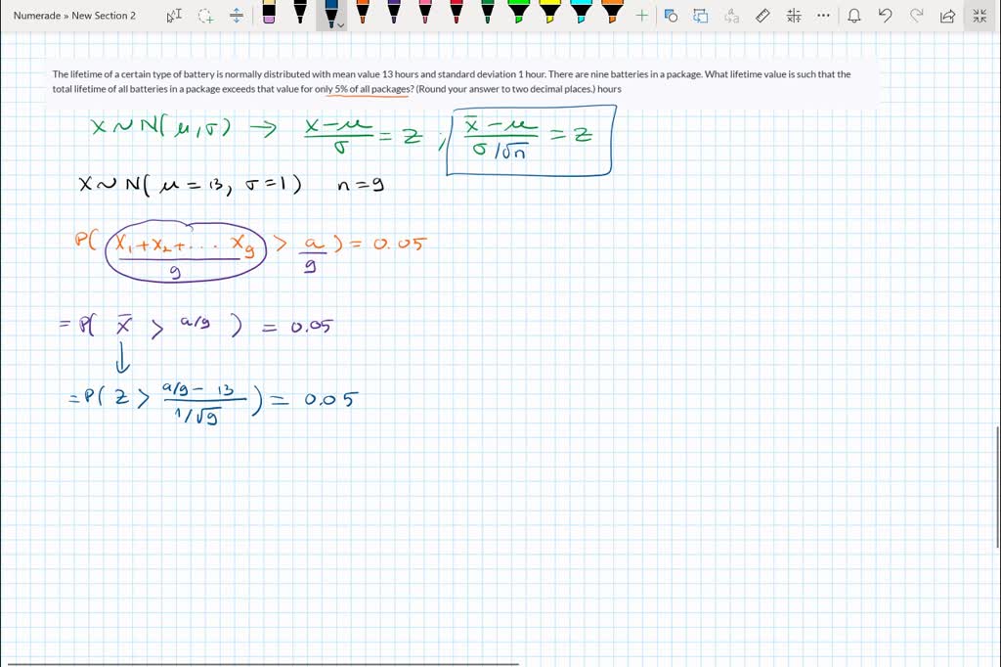This screenshot has width=1001, height=667.
Task: Toggle fullscreen collapse mode
Action: point(978,15)
